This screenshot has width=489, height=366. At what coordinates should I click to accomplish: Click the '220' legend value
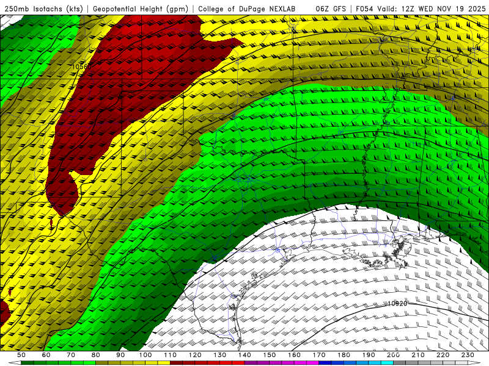[443, 355]
